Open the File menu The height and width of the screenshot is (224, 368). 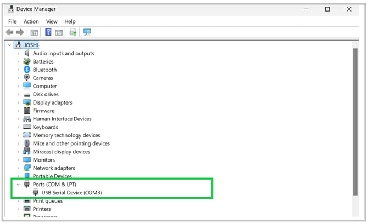pos(12,21)
